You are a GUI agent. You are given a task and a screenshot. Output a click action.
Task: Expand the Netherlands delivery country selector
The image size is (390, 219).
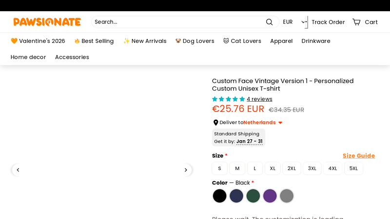(x=263, y=123)
